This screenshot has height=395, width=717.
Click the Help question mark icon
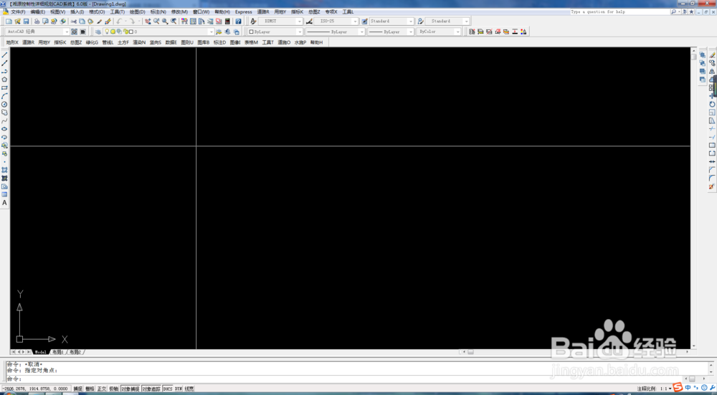coord(238,22)
